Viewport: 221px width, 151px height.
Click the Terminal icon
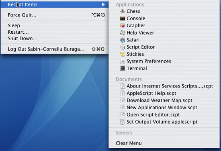coord(123,68)
